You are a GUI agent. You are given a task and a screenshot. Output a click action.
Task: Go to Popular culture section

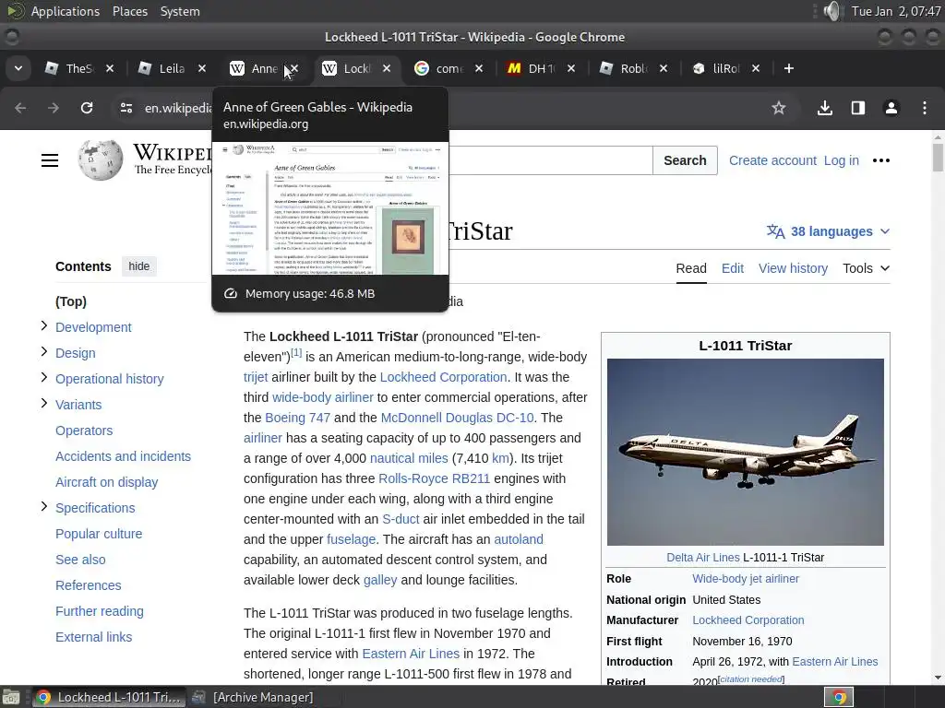pos(99,534)
